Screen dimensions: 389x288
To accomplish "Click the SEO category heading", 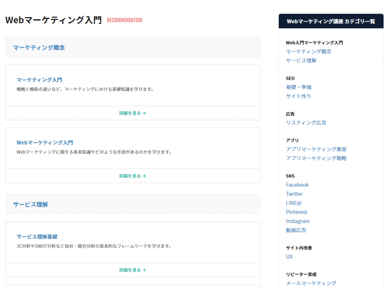I will pyautogui.click(x=290, y=78).
